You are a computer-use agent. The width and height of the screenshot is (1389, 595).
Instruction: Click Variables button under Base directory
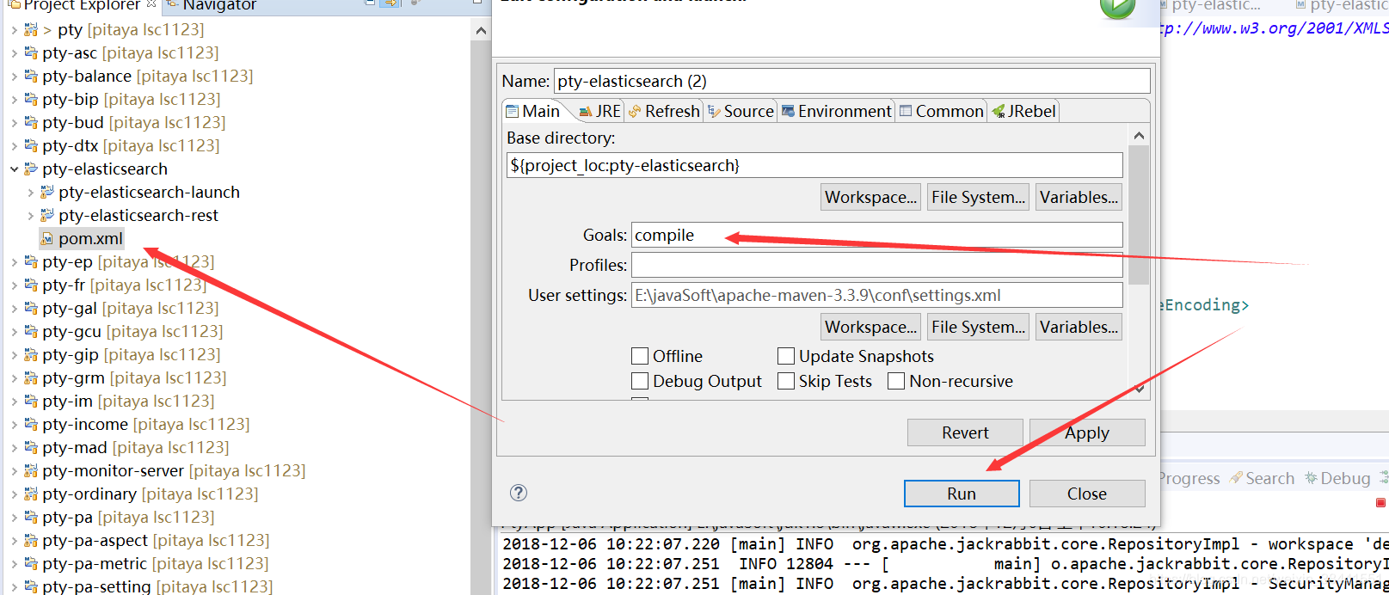1079,197
